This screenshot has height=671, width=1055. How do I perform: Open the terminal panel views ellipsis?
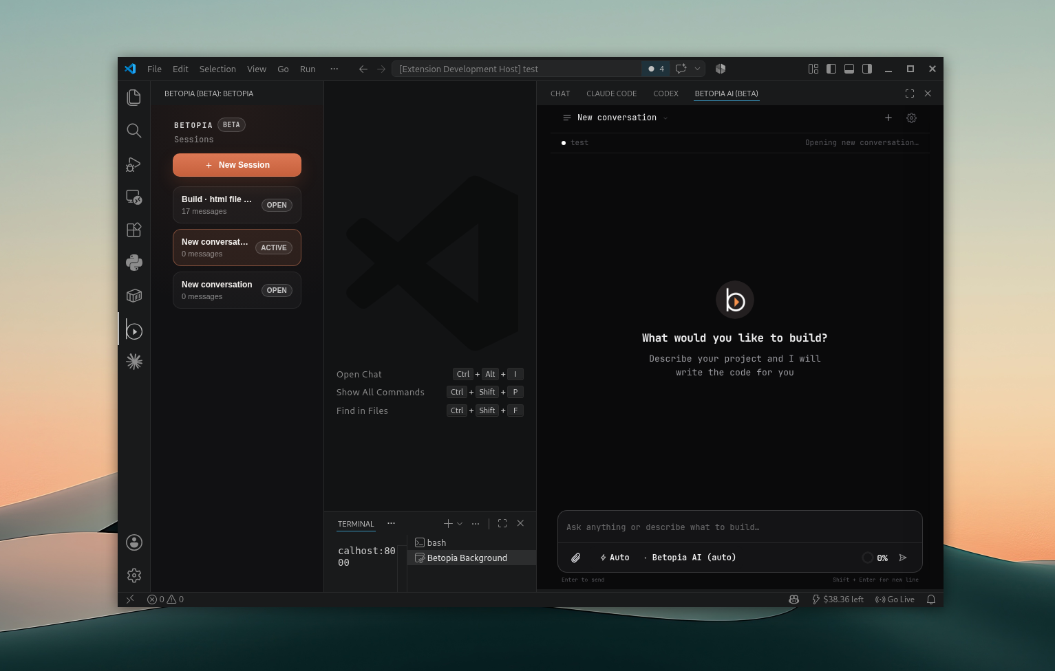click(x=391, y=523)
